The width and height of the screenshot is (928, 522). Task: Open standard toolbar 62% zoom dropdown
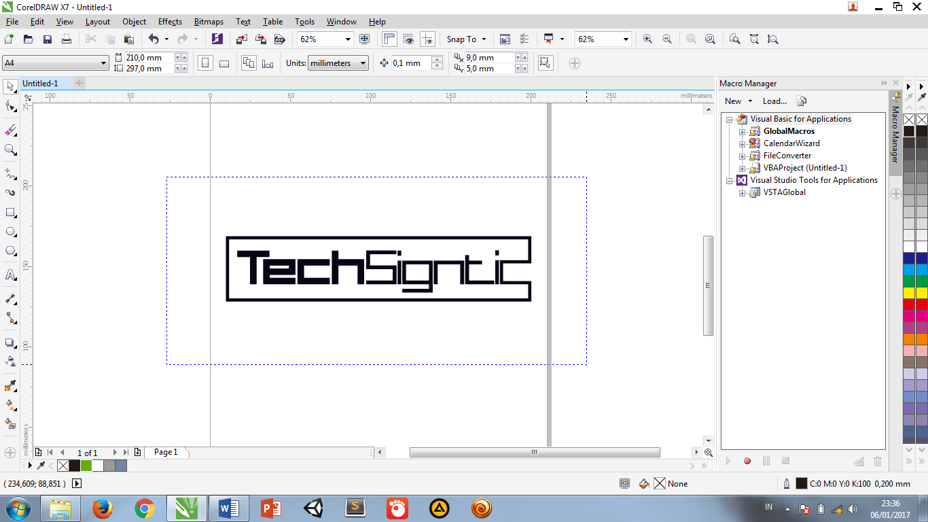(348, 39)
